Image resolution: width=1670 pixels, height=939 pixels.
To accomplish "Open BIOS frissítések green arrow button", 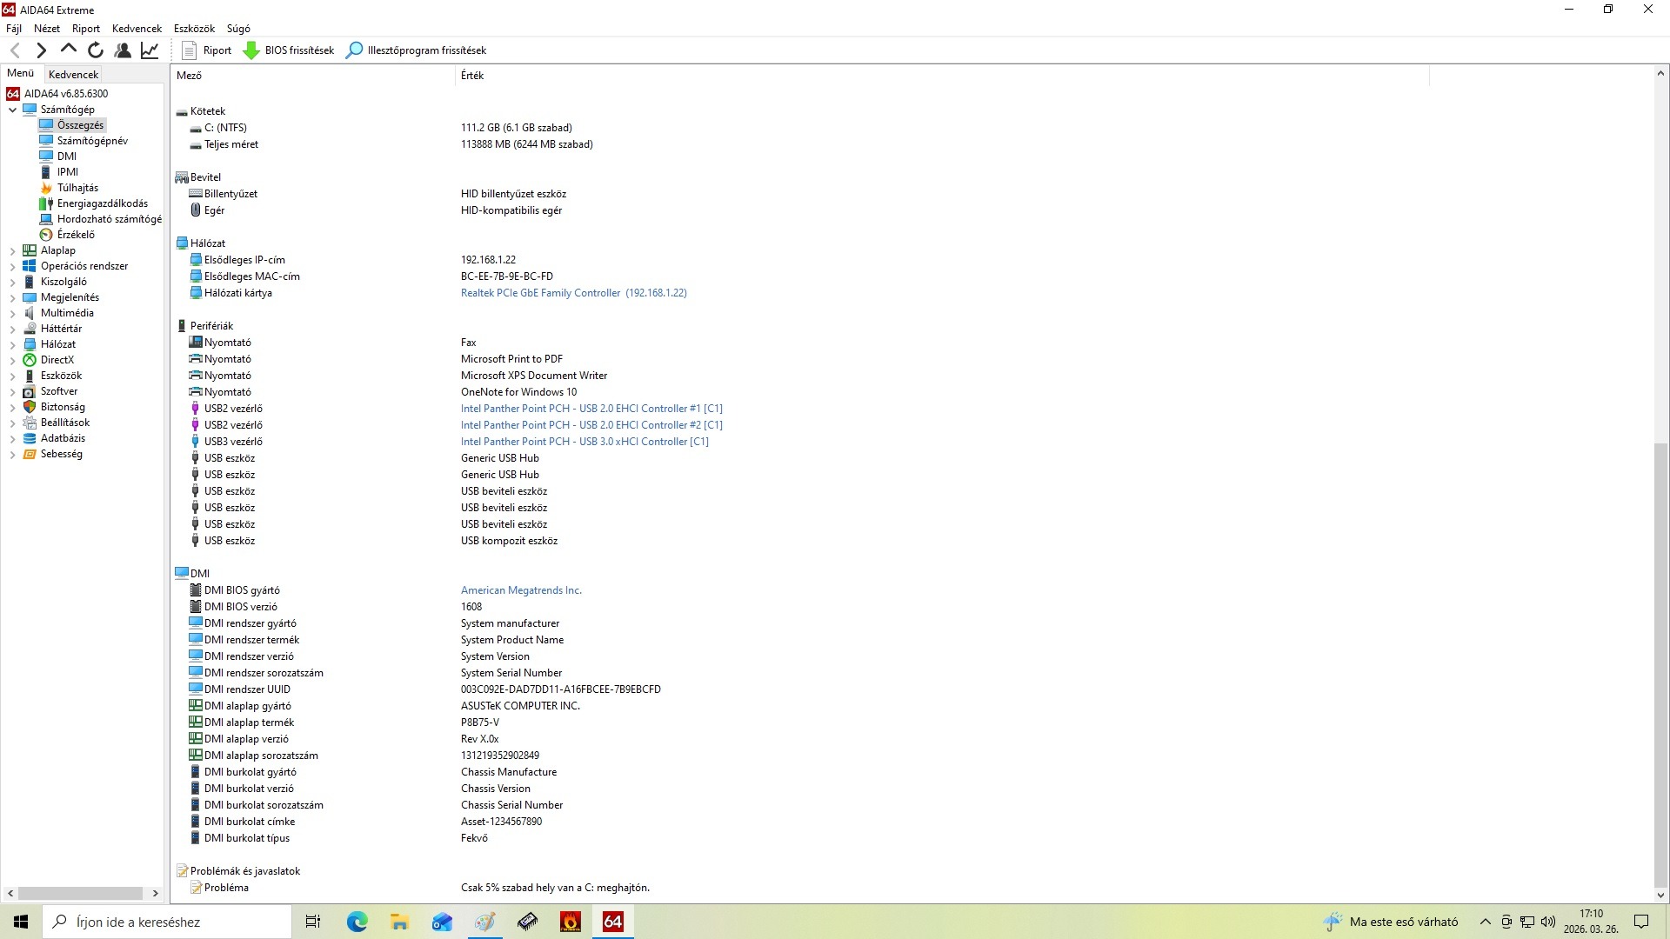I will pyautogui.click(x=289, y=50).
